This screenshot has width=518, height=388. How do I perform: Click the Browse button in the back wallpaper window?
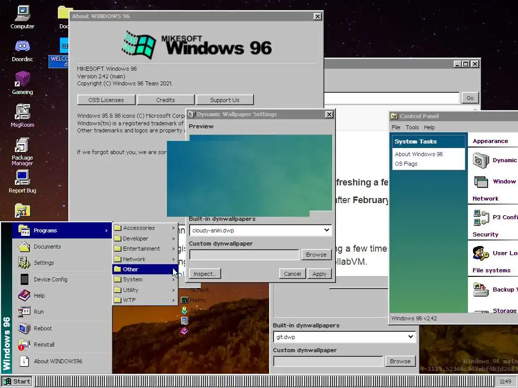click(400, 361)
